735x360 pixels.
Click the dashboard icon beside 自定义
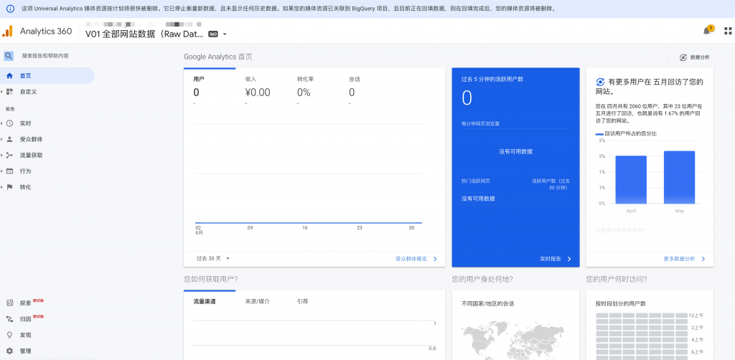(9, 92)
